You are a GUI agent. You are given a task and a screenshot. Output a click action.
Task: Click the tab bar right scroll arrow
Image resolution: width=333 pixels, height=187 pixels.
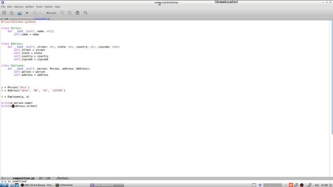pyautogui.click(x=7, y=19)
